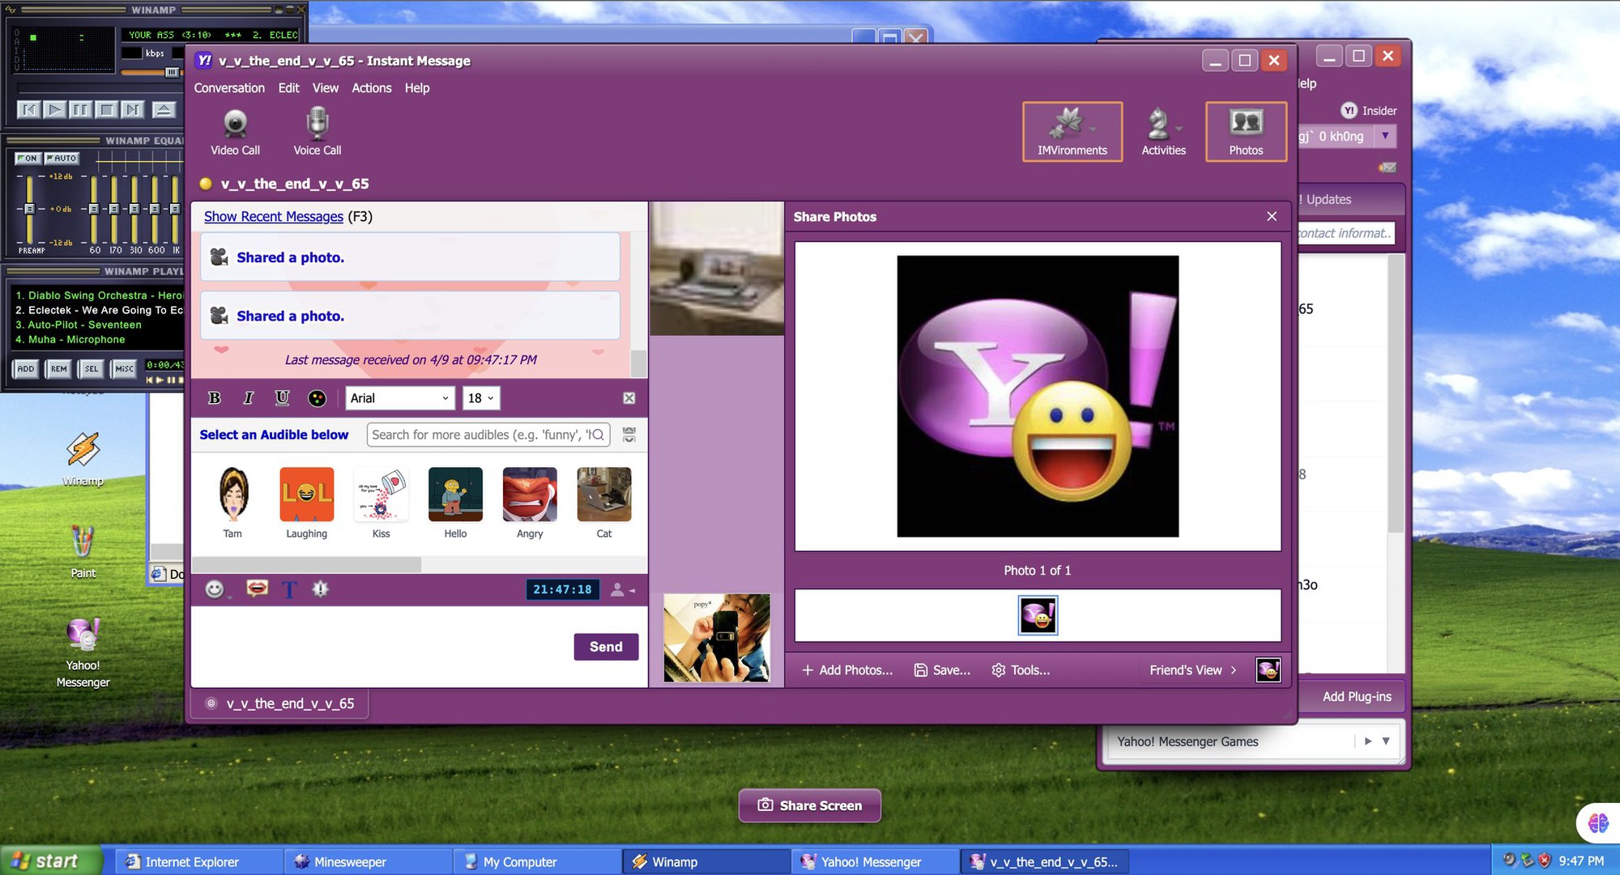
Task: Click the audibles search field
Action: click(x=486, y=435)
